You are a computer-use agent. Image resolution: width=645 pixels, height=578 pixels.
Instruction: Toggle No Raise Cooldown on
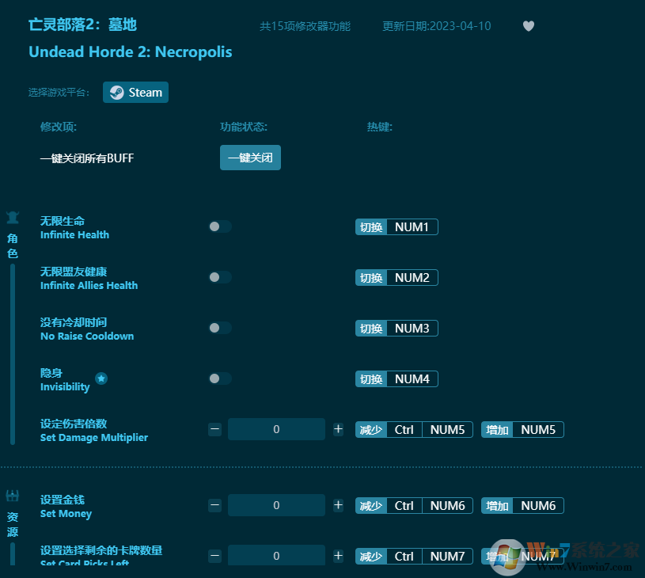point(219,328)
